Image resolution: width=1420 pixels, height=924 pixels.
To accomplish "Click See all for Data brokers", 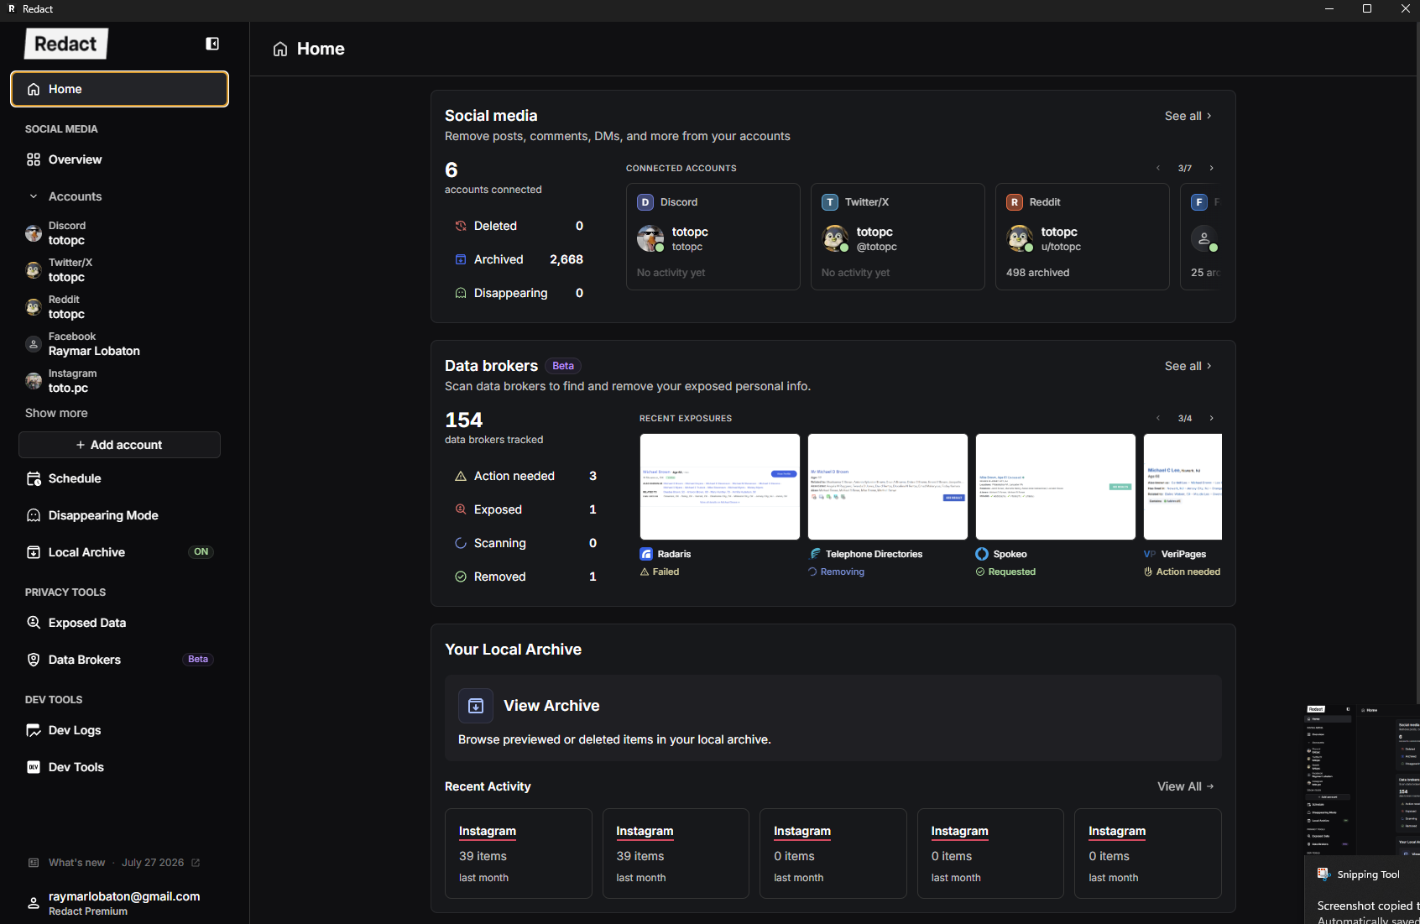I will (x=1188, y=366).
